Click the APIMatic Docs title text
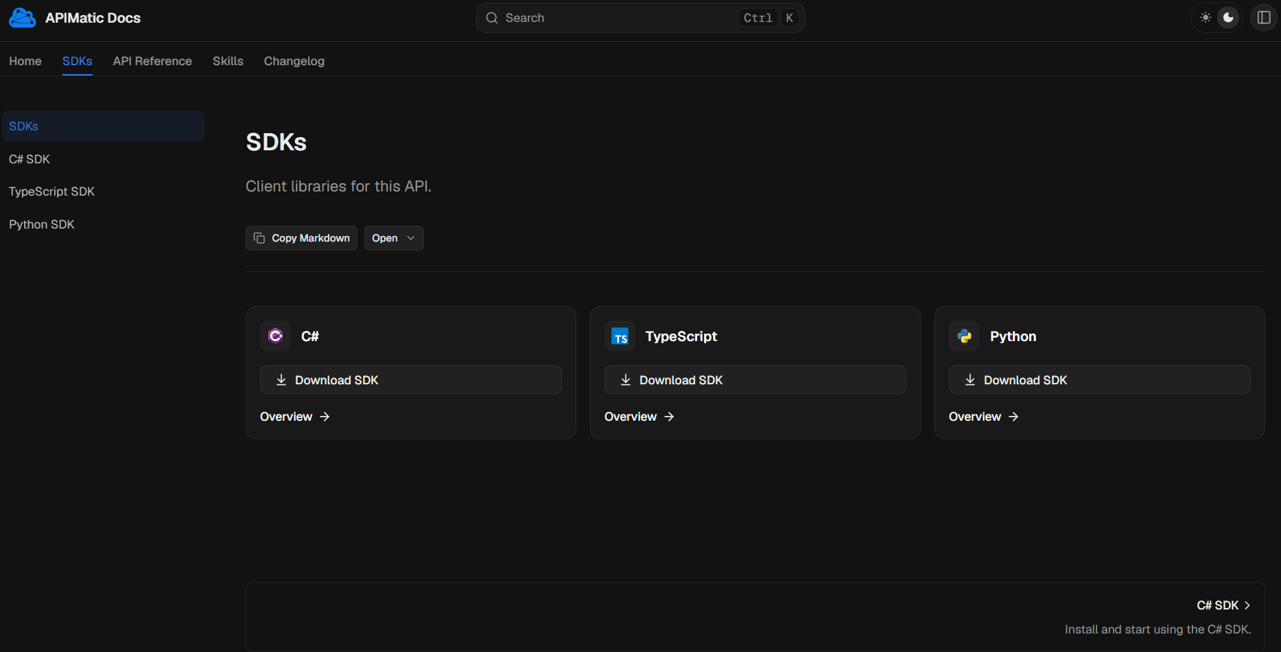1281x652 pixels. 93,18
